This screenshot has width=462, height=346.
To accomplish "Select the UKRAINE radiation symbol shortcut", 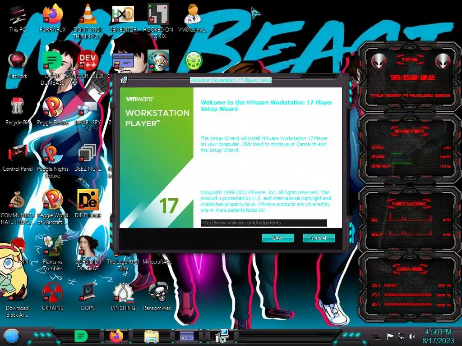I will pos(52,297).
